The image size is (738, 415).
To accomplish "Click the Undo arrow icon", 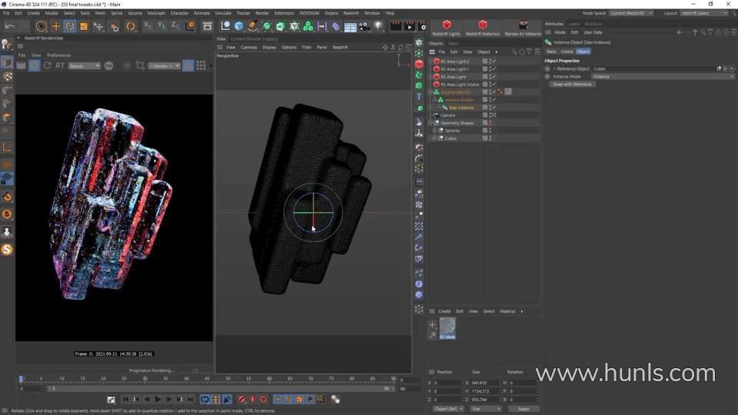I will click(9, 26).
